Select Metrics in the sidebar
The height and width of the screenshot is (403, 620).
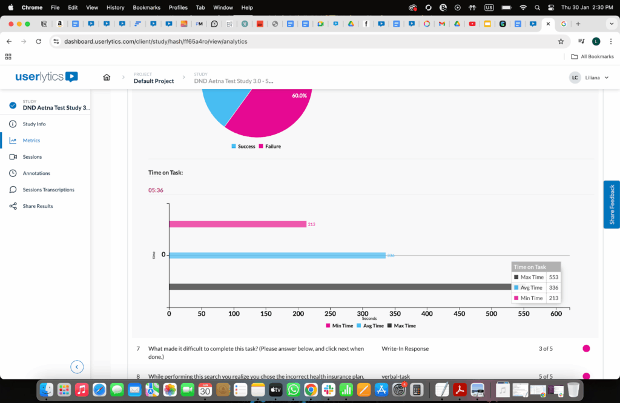coord(31,140)
